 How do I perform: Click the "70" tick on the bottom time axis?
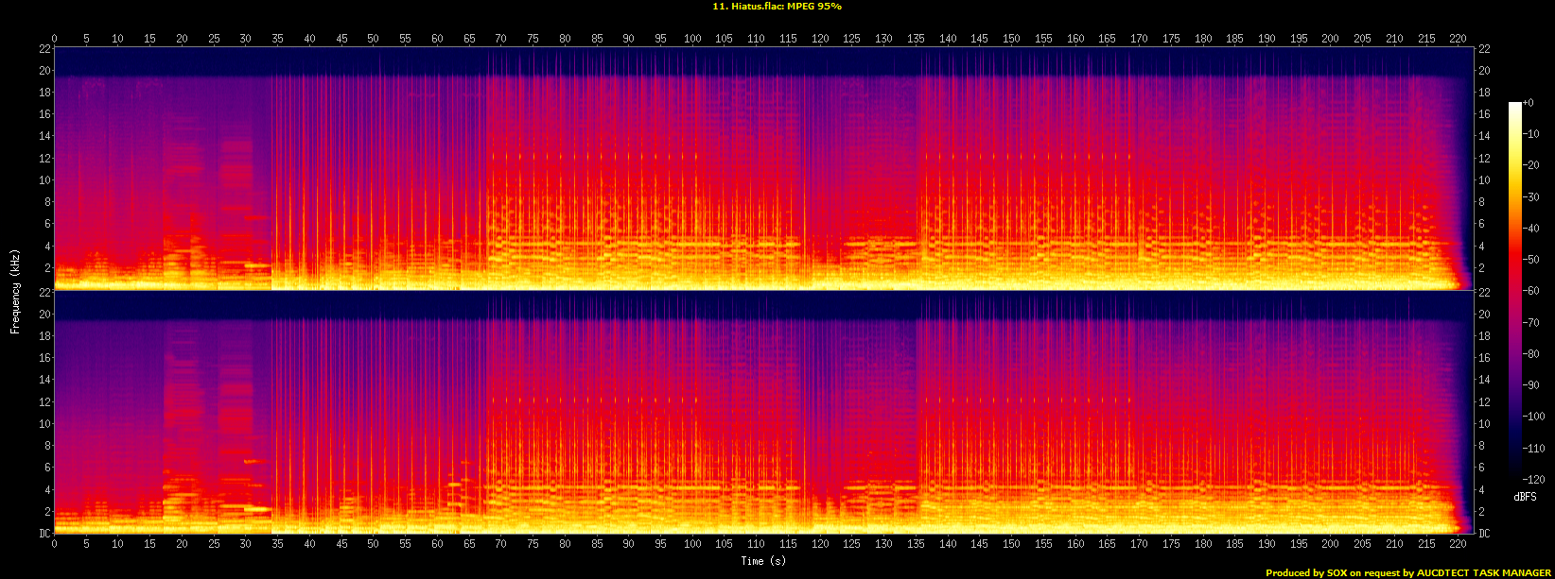tap(500, 543)
